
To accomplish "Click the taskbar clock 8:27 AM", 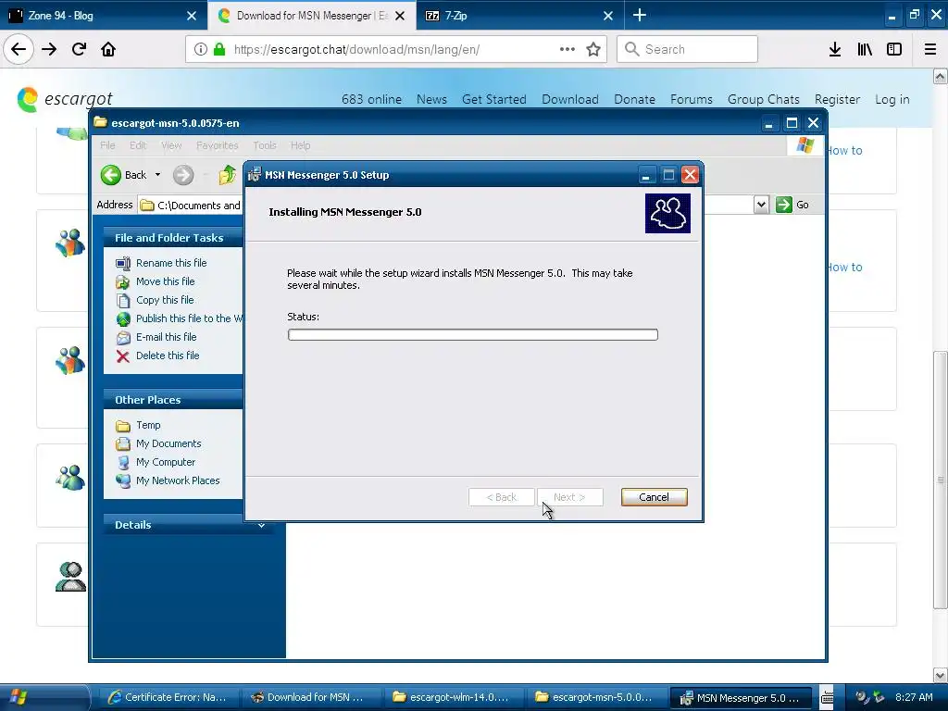I will pos(914,697).
